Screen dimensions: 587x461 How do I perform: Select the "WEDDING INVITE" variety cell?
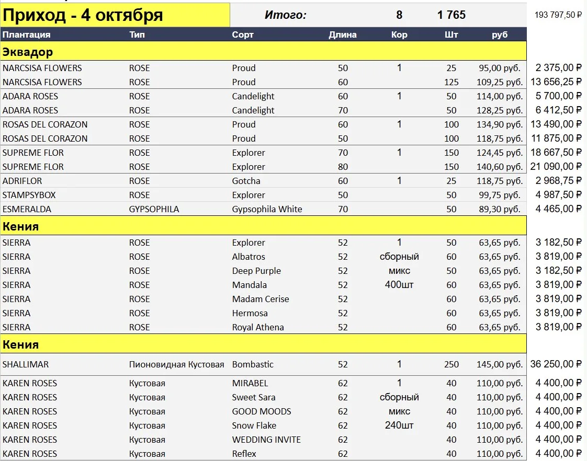pos(266,440)
